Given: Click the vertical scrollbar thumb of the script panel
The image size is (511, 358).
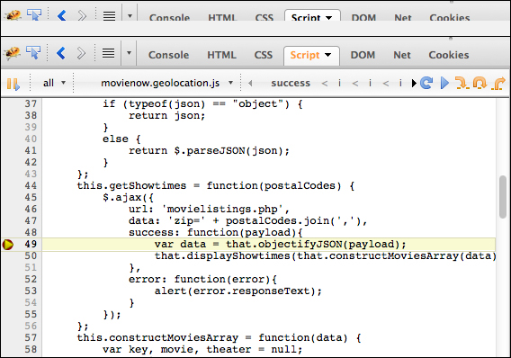Looking at the screenshot, I should pyautogui.click(x=503, y=197).
